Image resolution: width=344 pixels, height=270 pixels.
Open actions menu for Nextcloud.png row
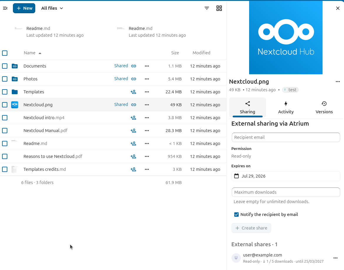[147, 105]
